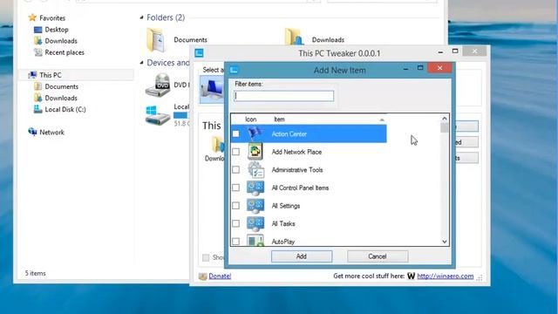Click the item list scrollbar thumb
The width and height of the screenshot is (558, 314).
tap(445, 128)
